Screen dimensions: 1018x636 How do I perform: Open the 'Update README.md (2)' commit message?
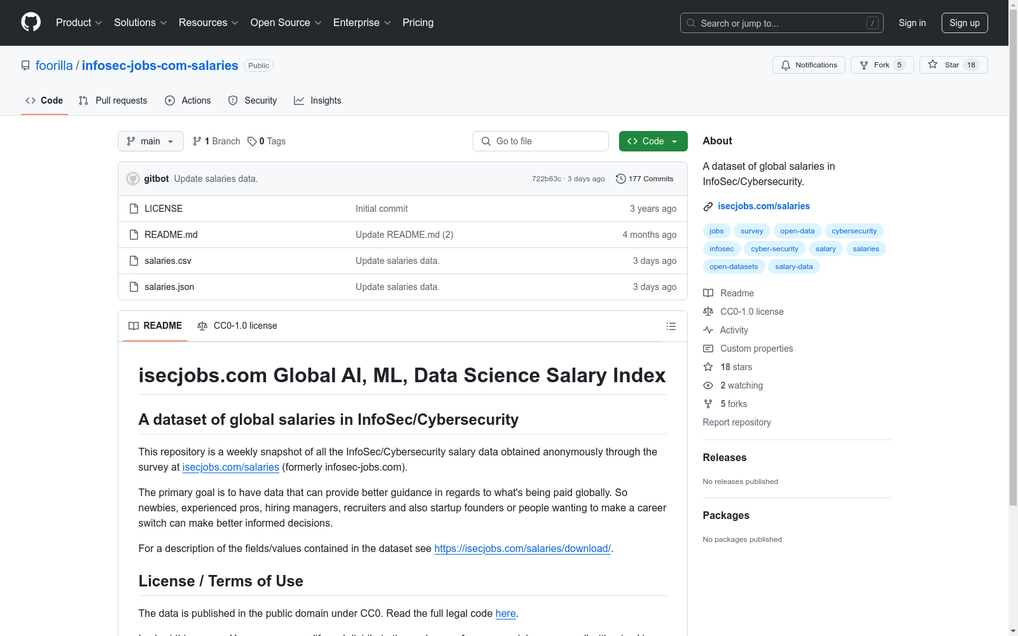pos(405,235)
